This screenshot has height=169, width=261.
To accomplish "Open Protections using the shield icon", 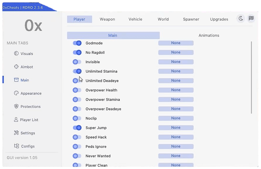I will click(x=16, y=106).
